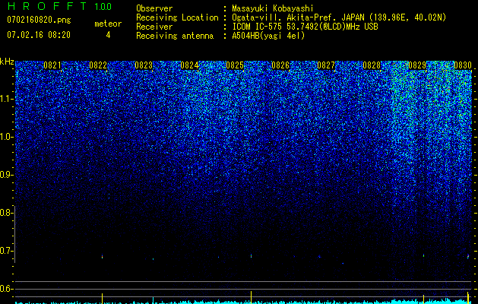This screenshot has width=478, height=304.
Task: Click the meteor echo dot under 0825
Action: (252, 256)
